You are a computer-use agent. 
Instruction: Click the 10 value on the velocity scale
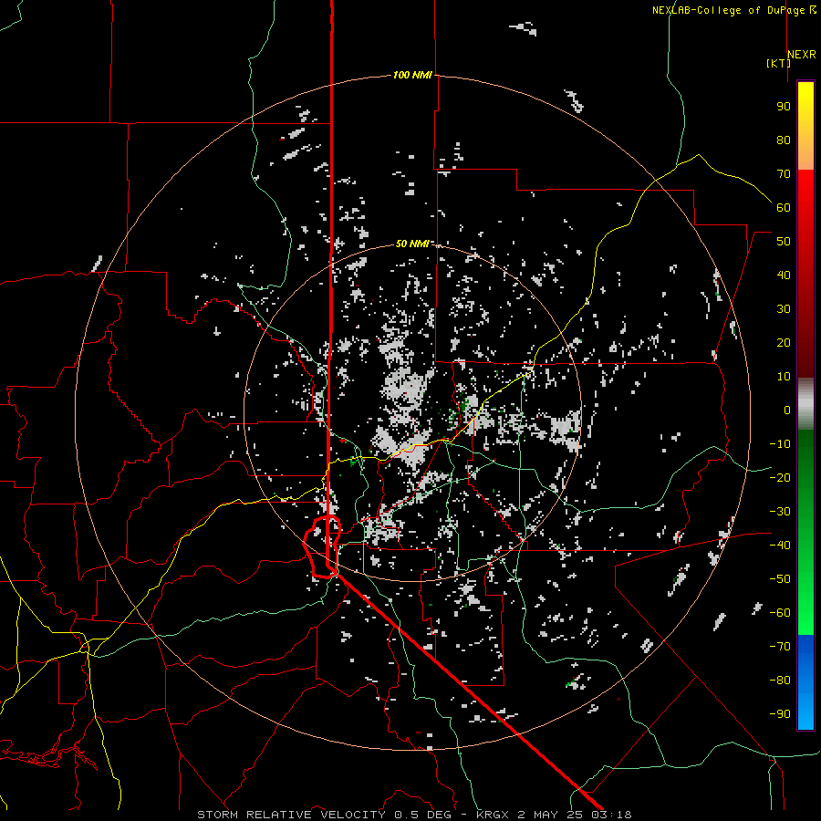(784, 377)
